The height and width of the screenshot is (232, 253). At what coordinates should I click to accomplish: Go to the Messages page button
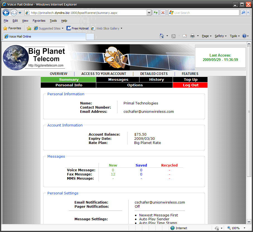click(x=118, y=80)
